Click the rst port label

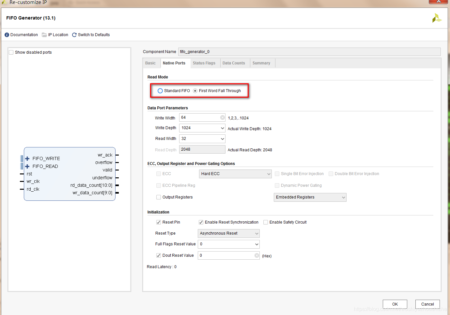click(x=29, y=174)
